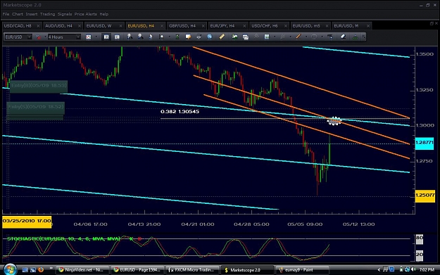440x275 pixels.
Task: Select the orange line drawing tool
Action: pyautogui.click(x=298, y=37)
